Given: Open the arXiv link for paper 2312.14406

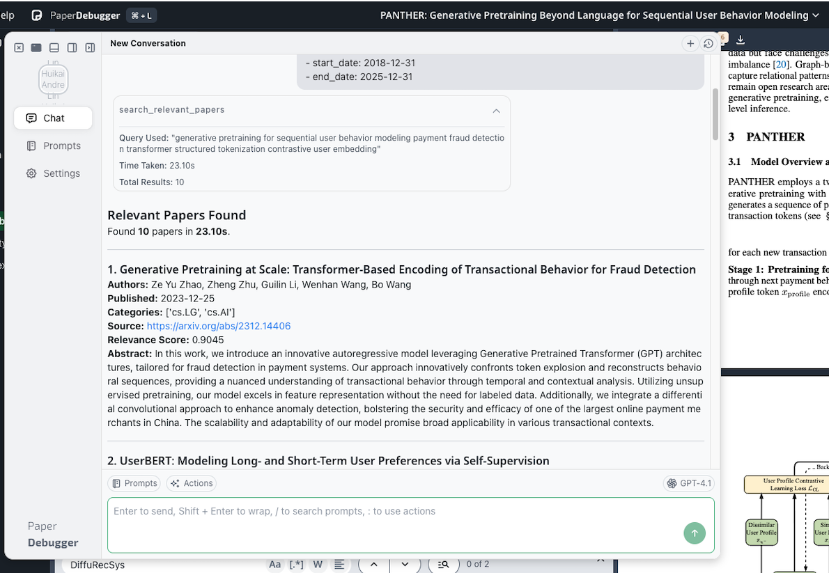Looking at the screenshot, I should point(218,326).
